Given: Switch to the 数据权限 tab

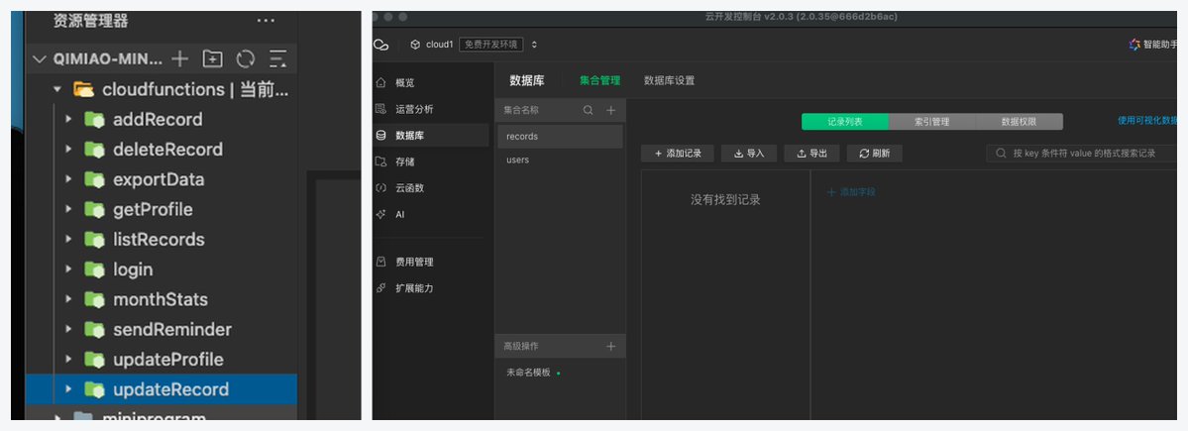Looking at the screenshot, I should coord(1019,121).
